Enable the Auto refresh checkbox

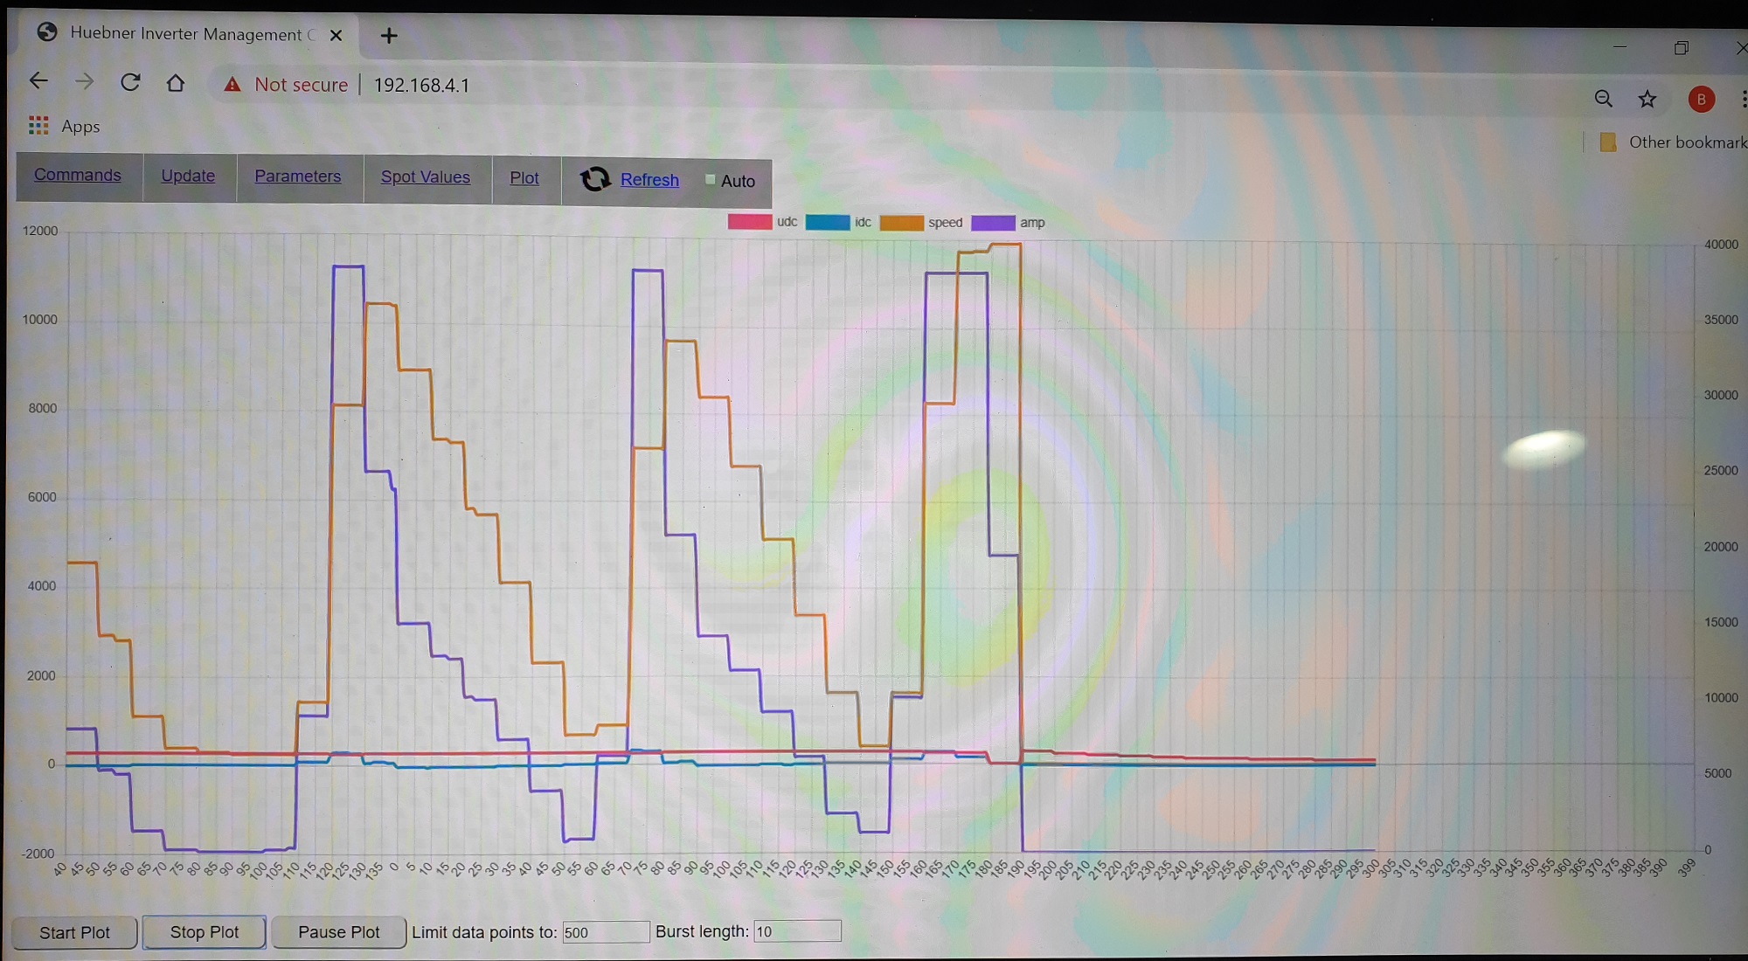click(711, 180)
